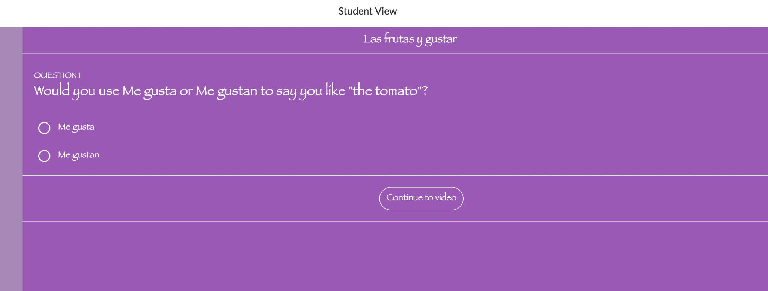This screenshot has height=291, width=768.
Task: Click "the tomato" phrase in the question
Action: (385, 91)
